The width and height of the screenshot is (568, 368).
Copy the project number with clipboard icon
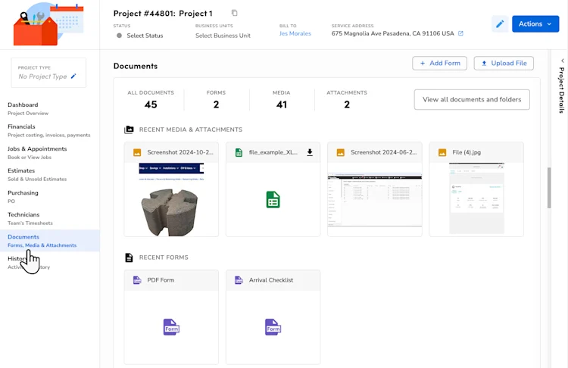234,13
